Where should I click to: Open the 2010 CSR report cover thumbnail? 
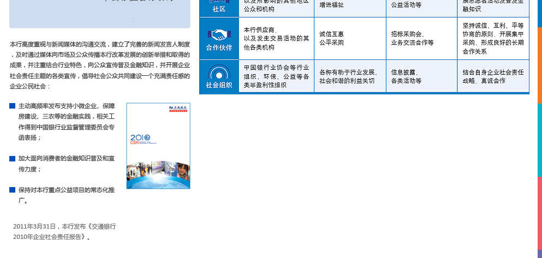pos(158,146)
